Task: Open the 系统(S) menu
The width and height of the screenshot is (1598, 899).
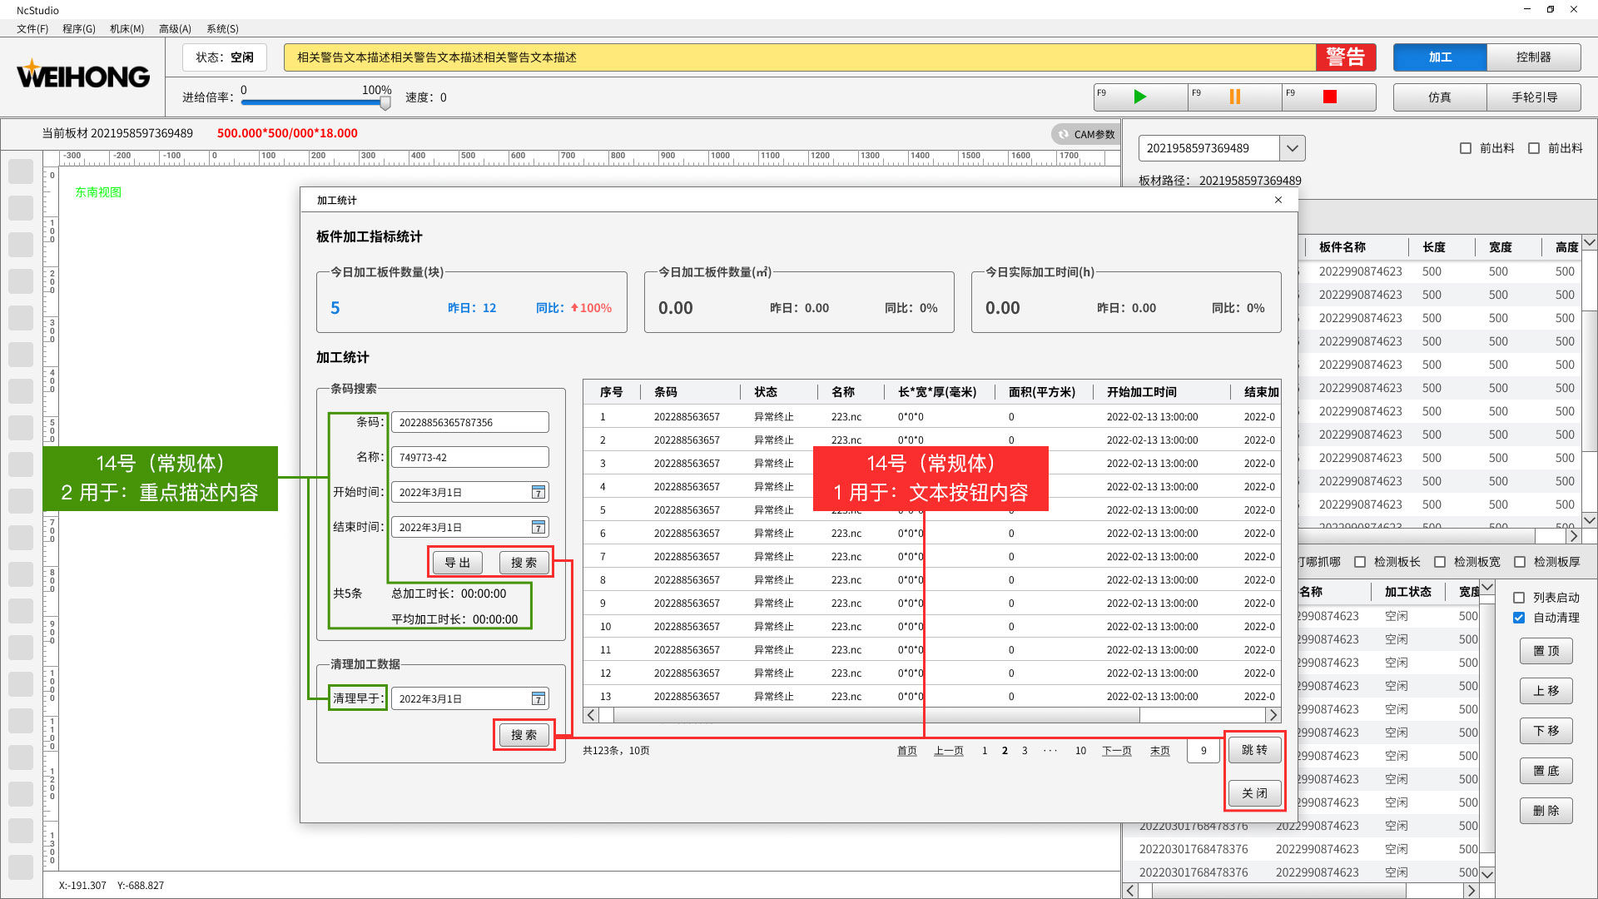Action: [222, 28]
